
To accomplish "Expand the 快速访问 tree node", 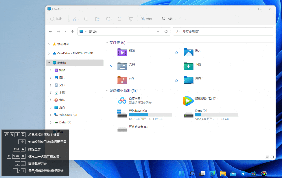I will click(x=49, y=44).
